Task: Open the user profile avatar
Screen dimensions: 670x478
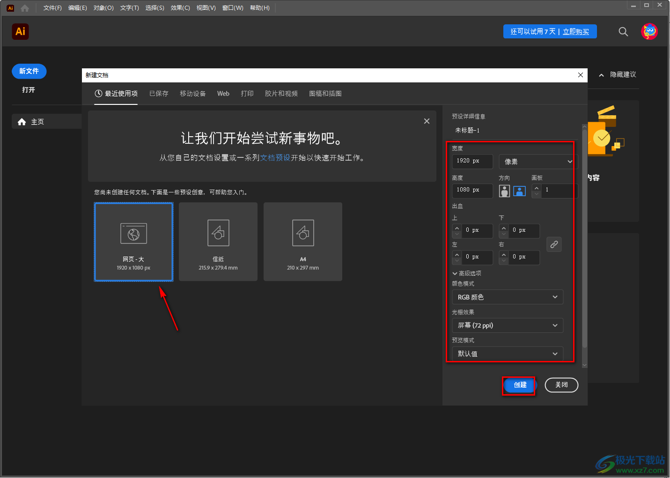Action: tap(649, 31)
